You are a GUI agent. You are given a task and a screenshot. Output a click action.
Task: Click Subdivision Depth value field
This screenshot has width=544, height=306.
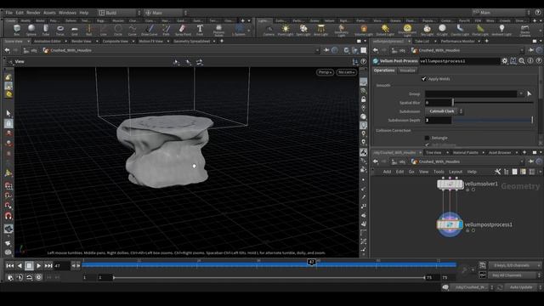coord(439,120)
